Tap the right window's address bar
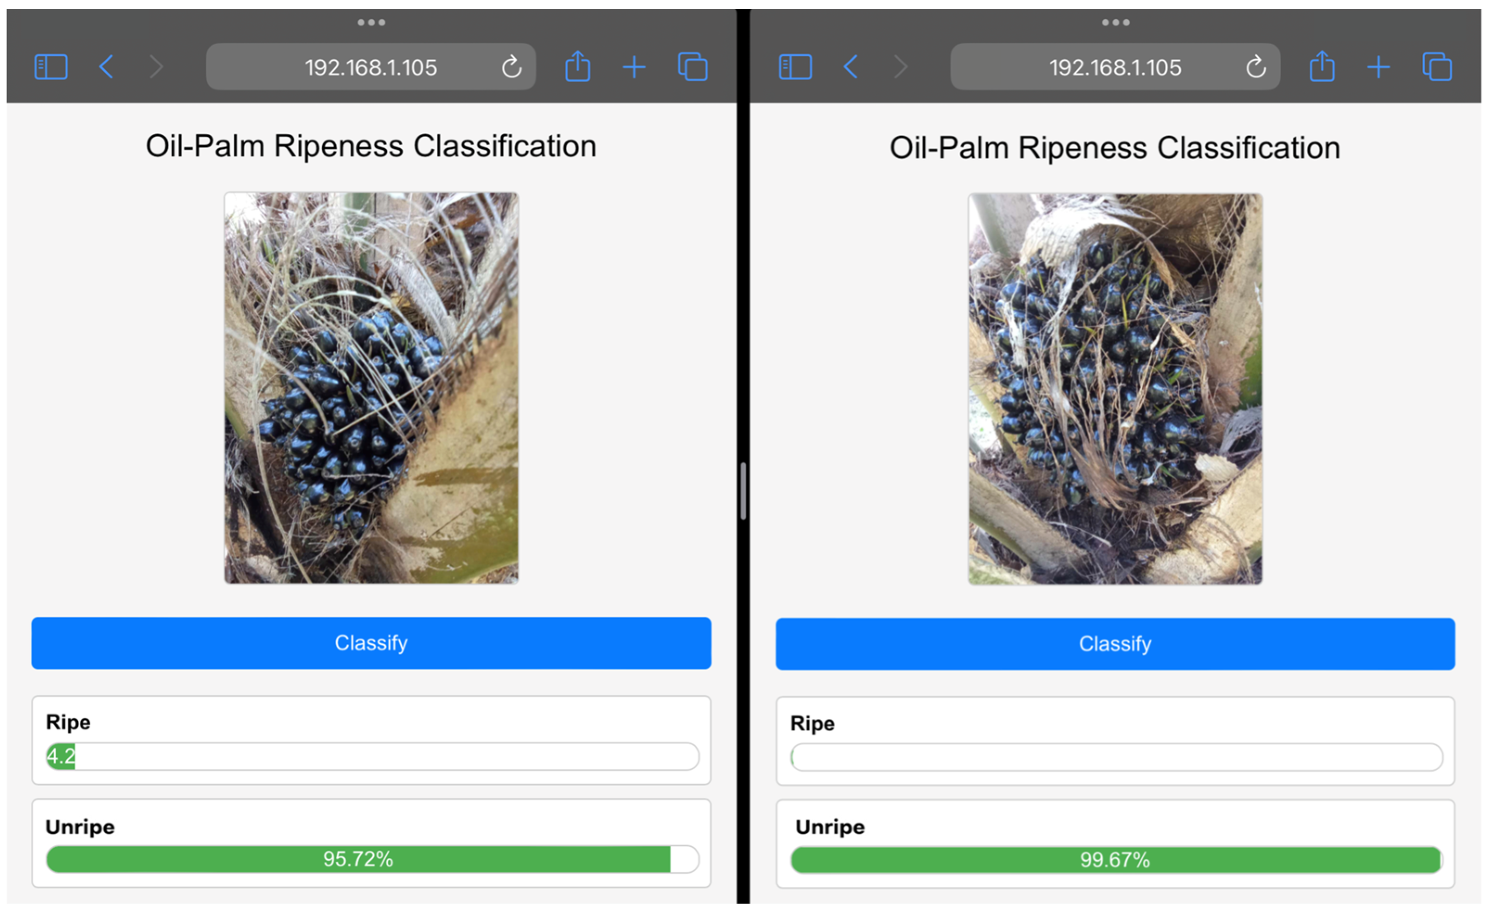Viewport: 1490px width, 918px height. coord(1115,67)
